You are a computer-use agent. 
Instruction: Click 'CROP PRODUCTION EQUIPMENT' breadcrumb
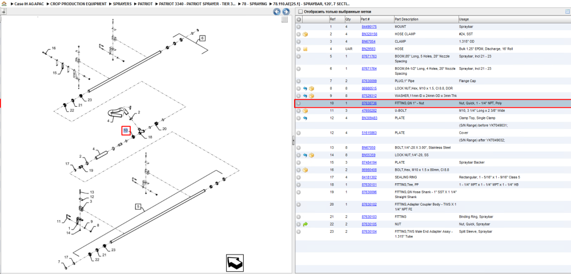click(79, 3)
